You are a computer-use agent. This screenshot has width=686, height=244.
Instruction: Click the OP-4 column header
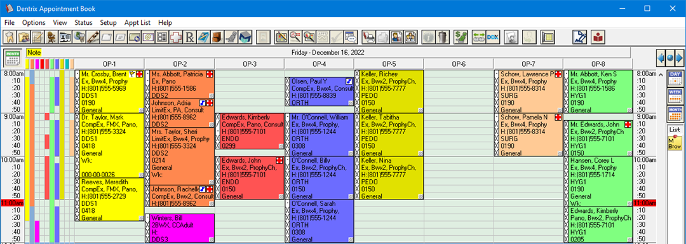tap(319, 64)
